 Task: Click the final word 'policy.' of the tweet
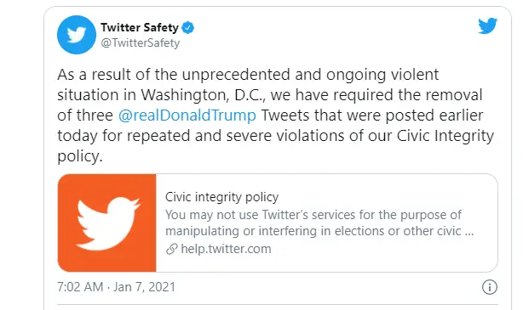[x=80, y=156]
